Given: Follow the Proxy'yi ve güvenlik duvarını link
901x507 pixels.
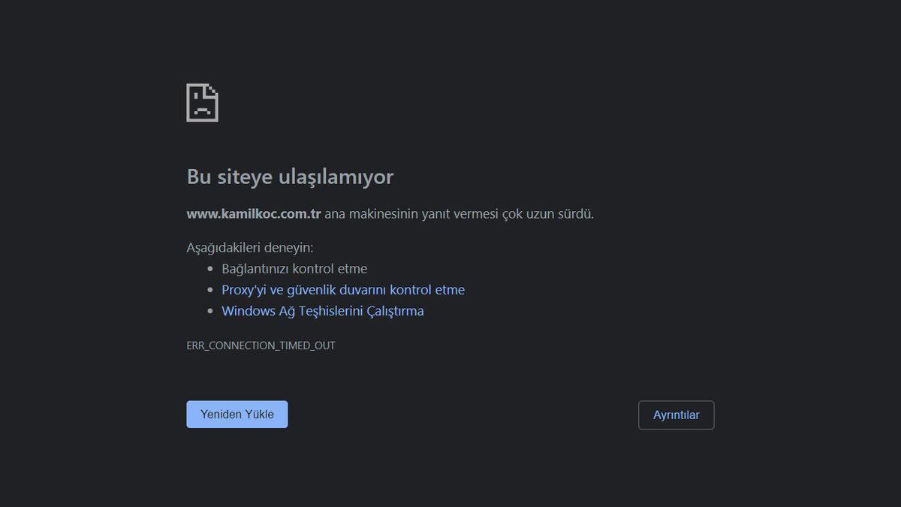Looking at the screenshot, I should (342, 289).
